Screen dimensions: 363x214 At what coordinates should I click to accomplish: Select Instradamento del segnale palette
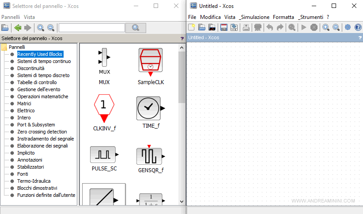[x=45, y=139]
